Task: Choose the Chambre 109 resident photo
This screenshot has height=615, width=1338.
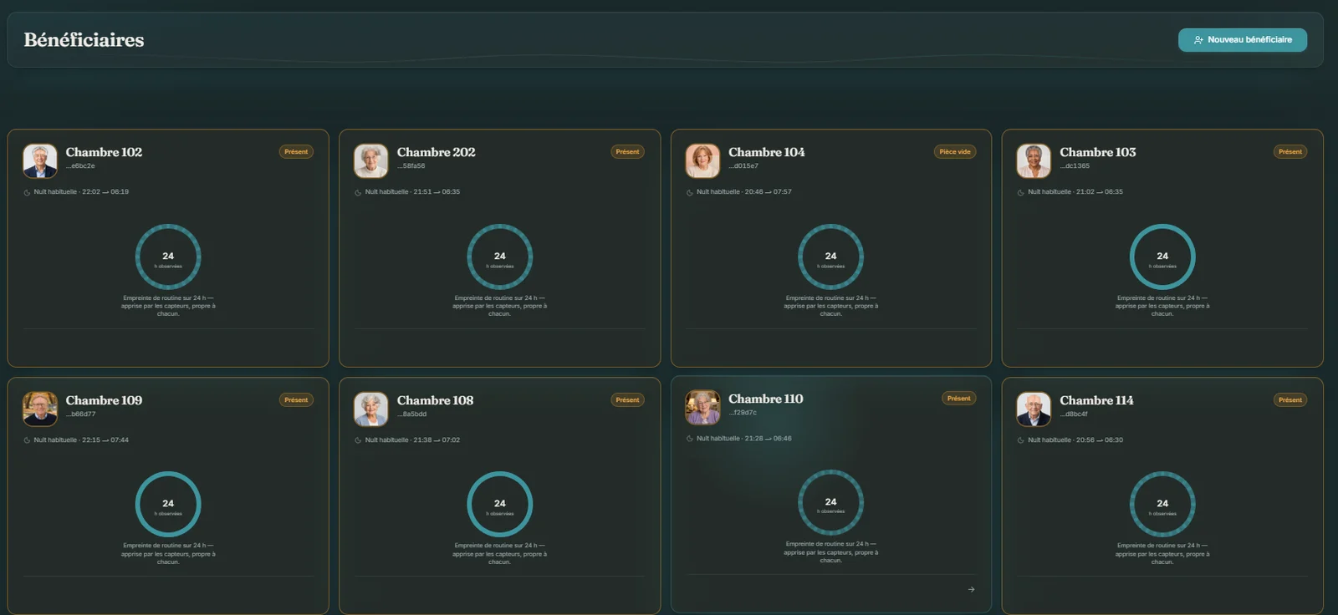Action: click(x=40, y=409)
